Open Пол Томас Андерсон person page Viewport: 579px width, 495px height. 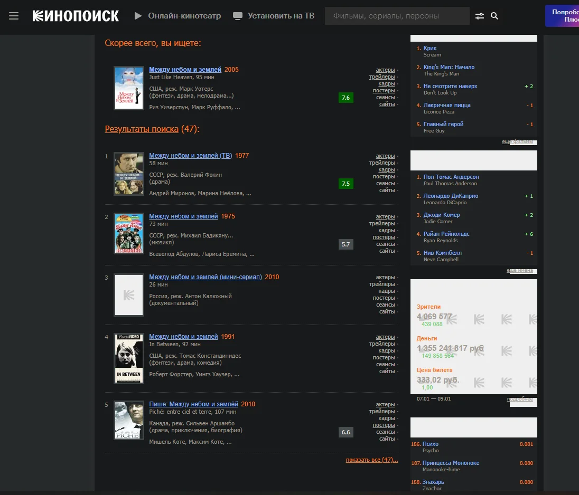451,177
